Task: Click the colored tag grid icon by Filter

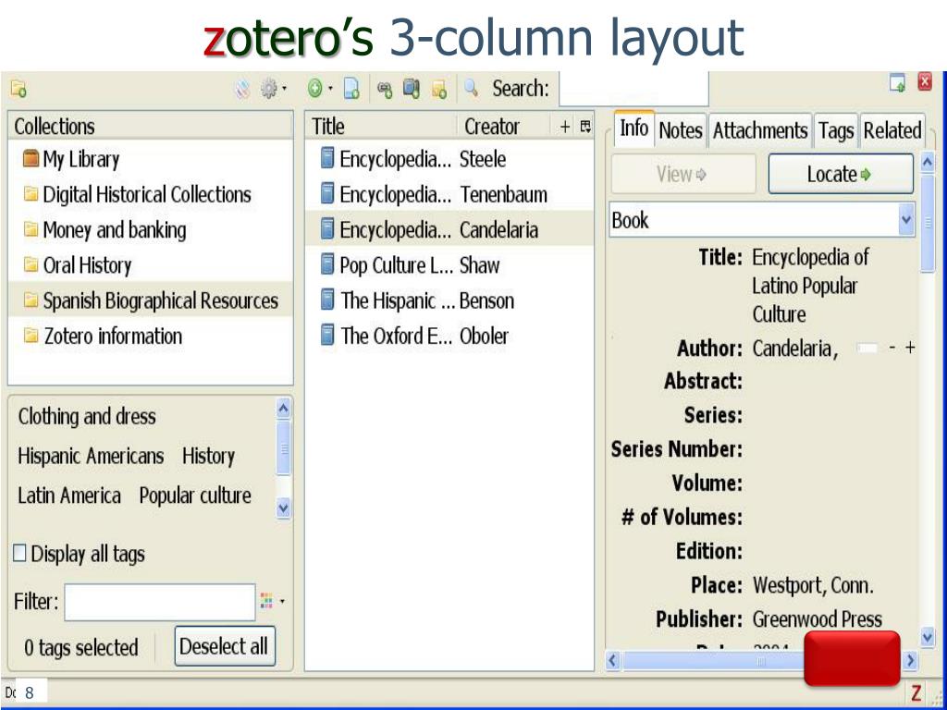Action: point(266,601)
